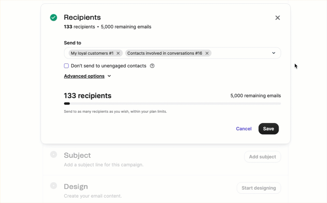Open the help tooltip beside unengaged contacts checkbox
Image resolution: width=327 pixels, height=203 pixels.
(x=152, y=66)
